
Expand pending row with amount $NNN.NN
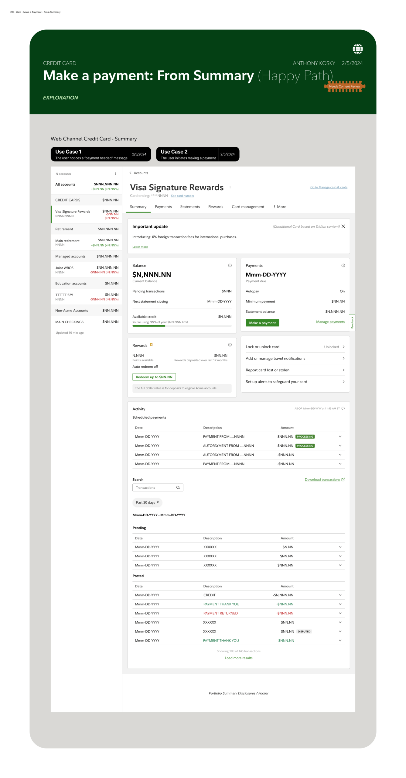[340, 565]
